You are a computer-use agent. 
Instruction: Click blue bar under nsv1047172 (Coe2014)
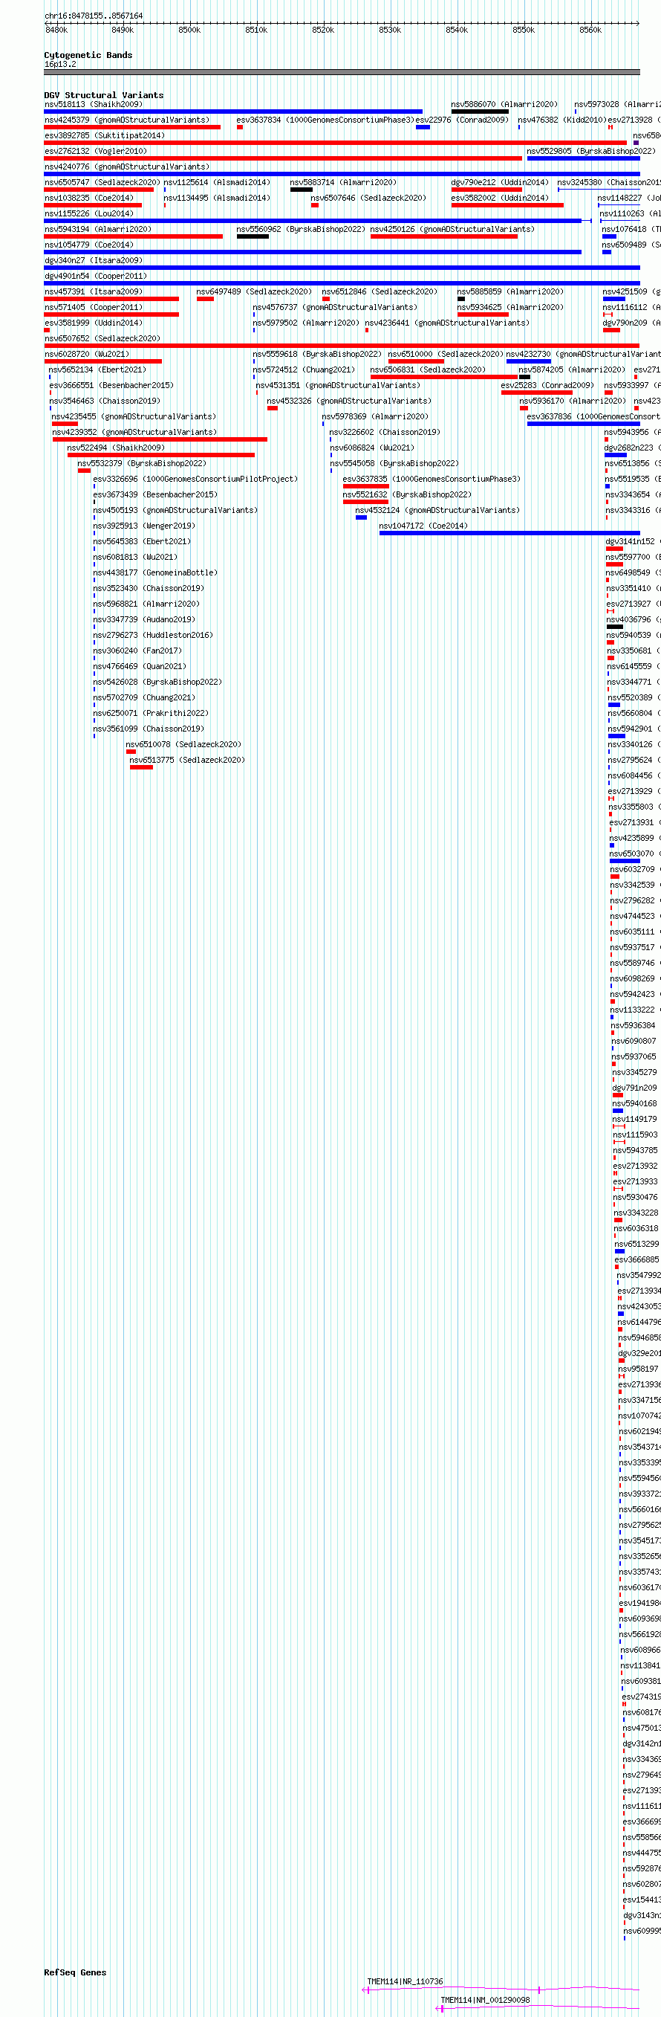click(509, 534)
